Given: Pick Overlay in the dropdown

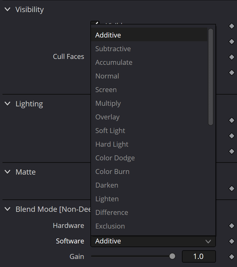Looking at the screenshot, I should pyautogui.click(x=149, y=117).
